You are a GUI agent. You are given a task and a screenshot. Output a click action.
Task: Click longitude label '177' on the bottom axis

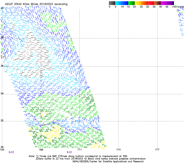(x=157, y=150)
